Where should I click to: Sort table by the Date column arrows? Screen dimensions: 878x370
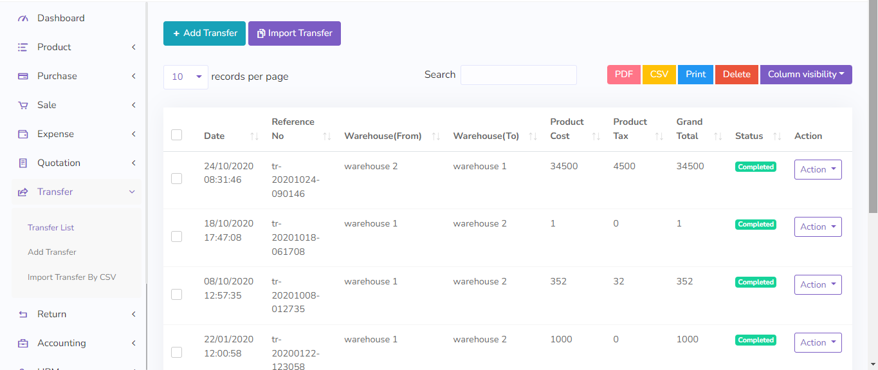coord(254,136)
